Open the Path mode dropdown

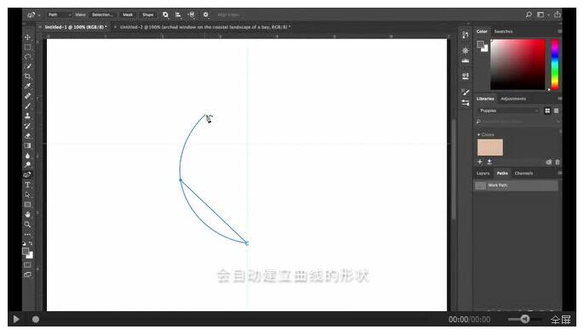(60, 14)
